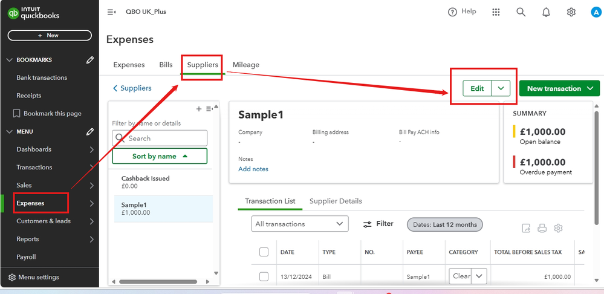Switch to the Bills tab

(166, 65)
